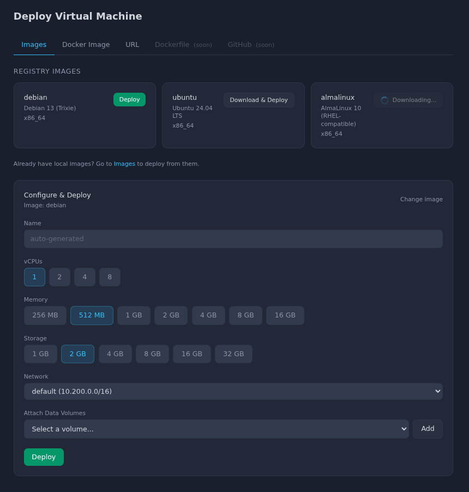The height and width of the screenshot is (492, 469).
Task: Deploy the debian image
Action: [x=129, y=99]
